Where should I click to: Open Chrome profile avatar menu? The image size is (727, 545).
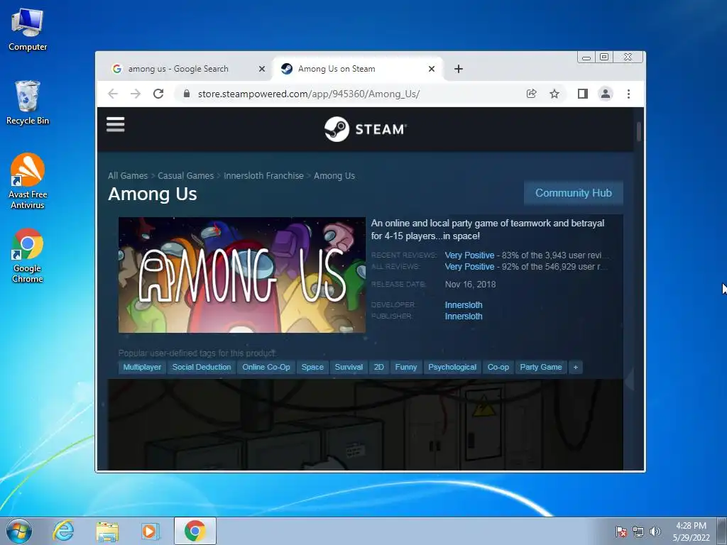pos(606,94)
